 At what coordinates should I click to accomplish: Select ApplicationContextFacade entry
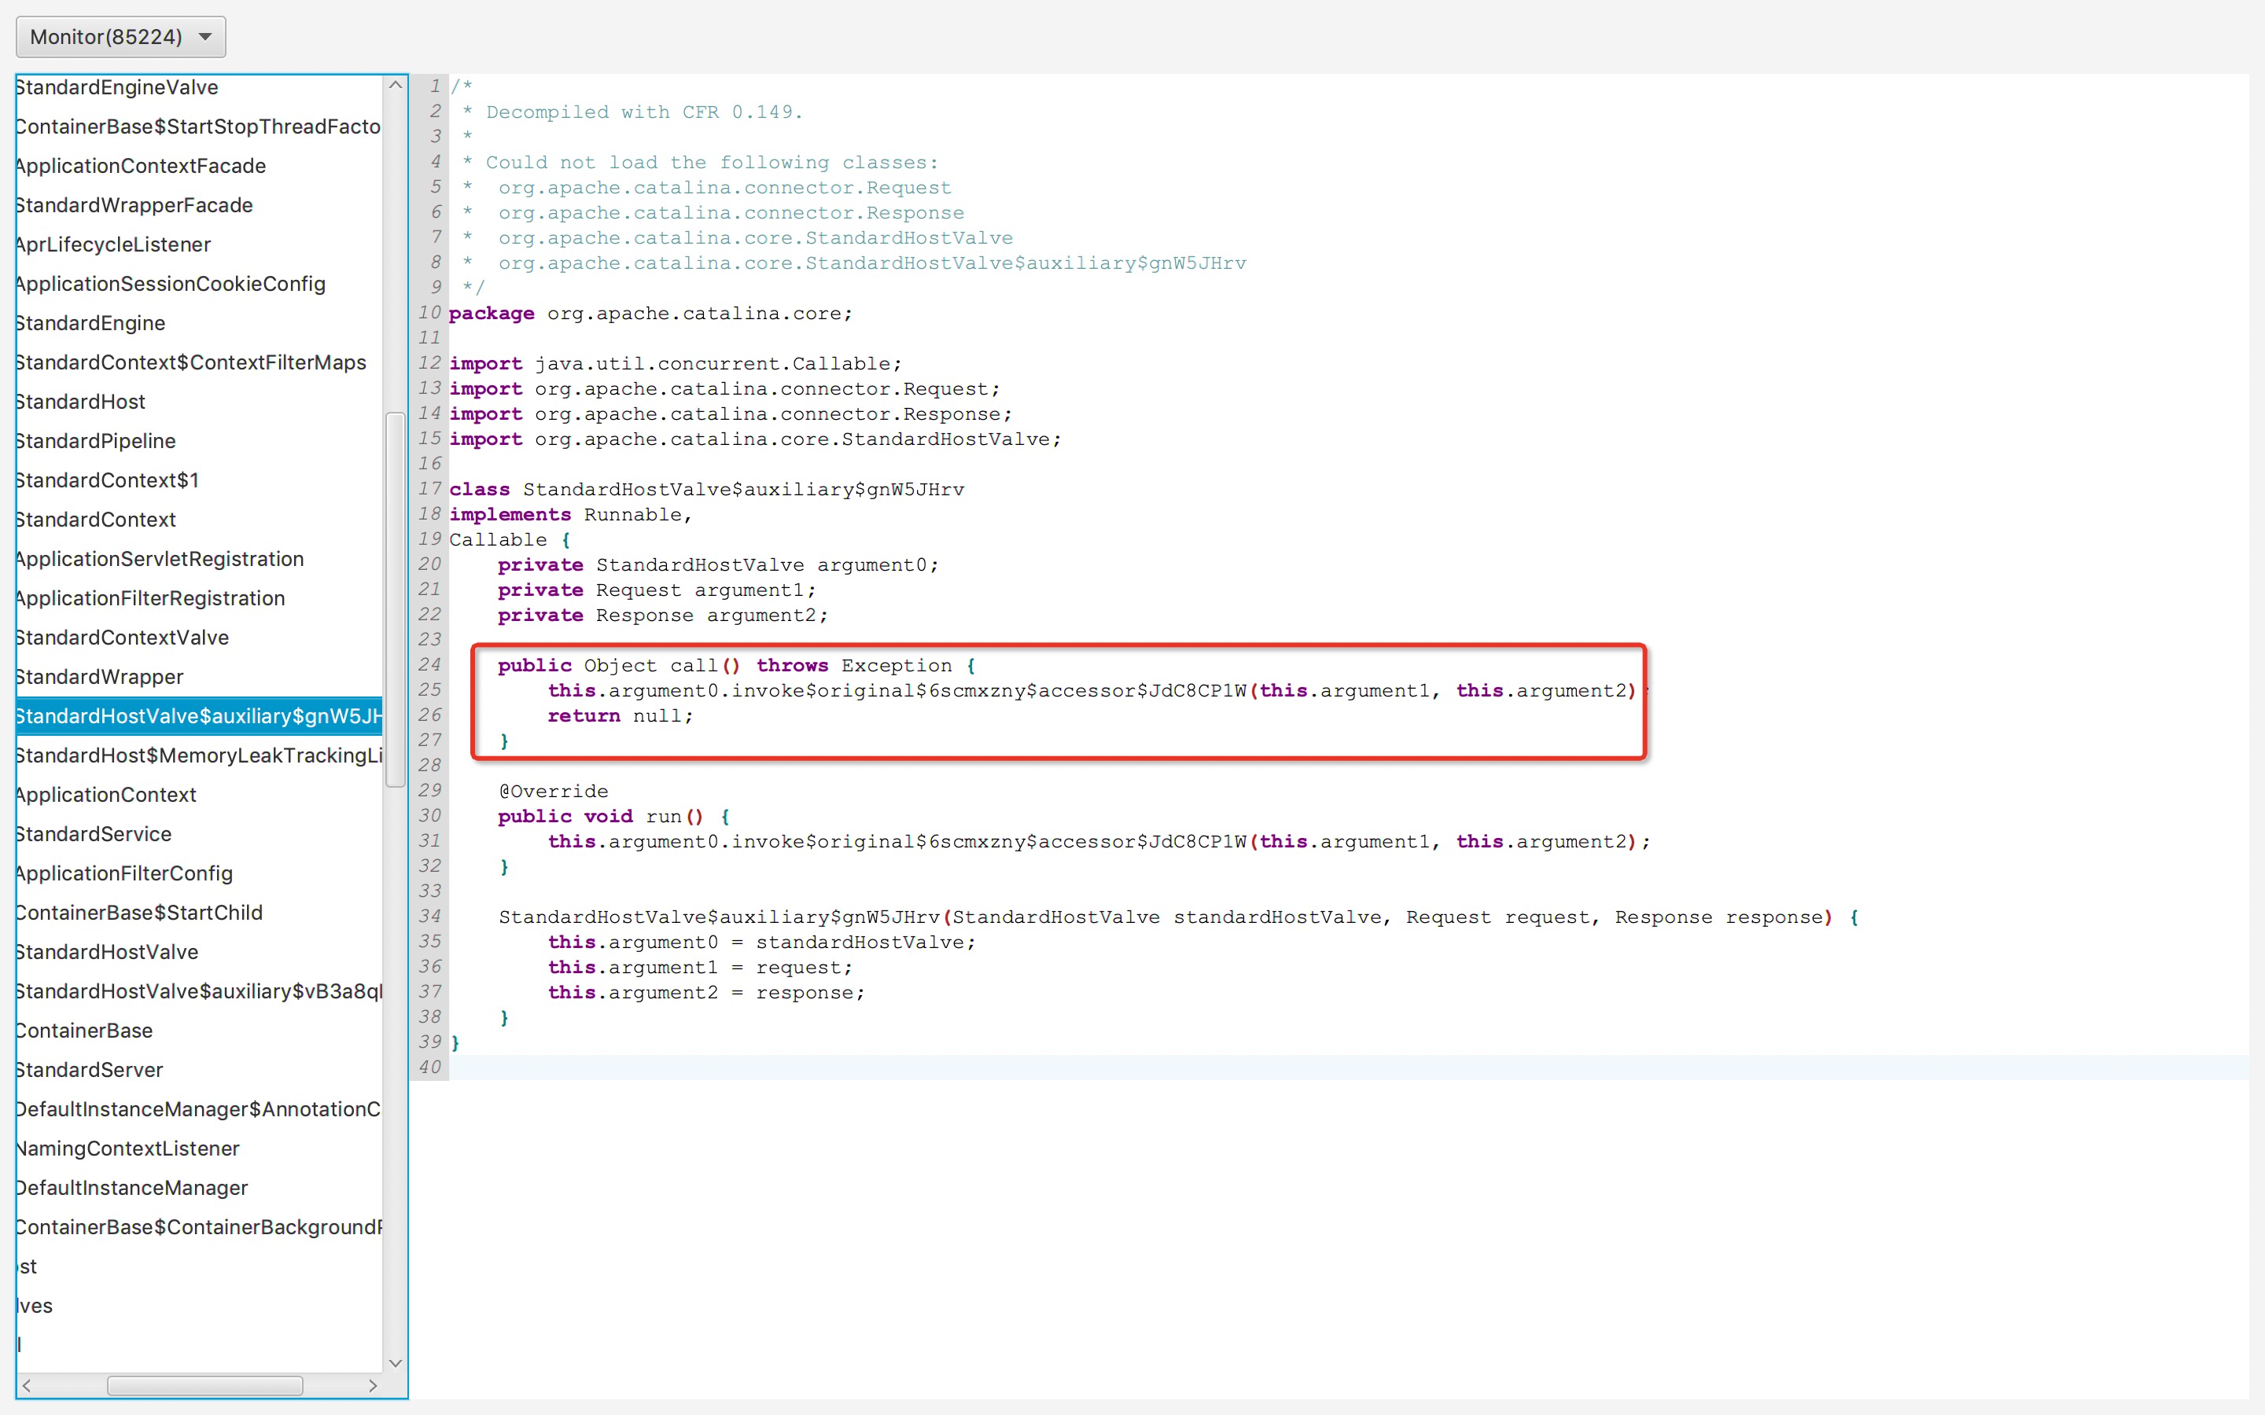point(141,166)
